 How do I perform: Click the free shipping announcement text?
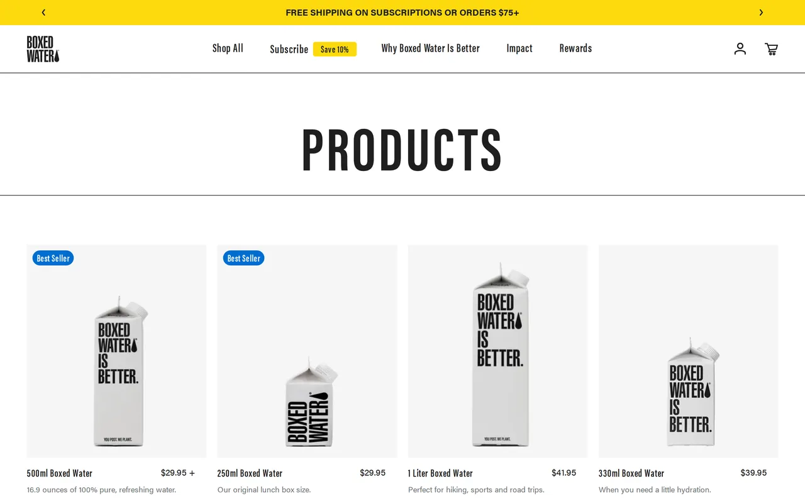click(x=402, y=13)
